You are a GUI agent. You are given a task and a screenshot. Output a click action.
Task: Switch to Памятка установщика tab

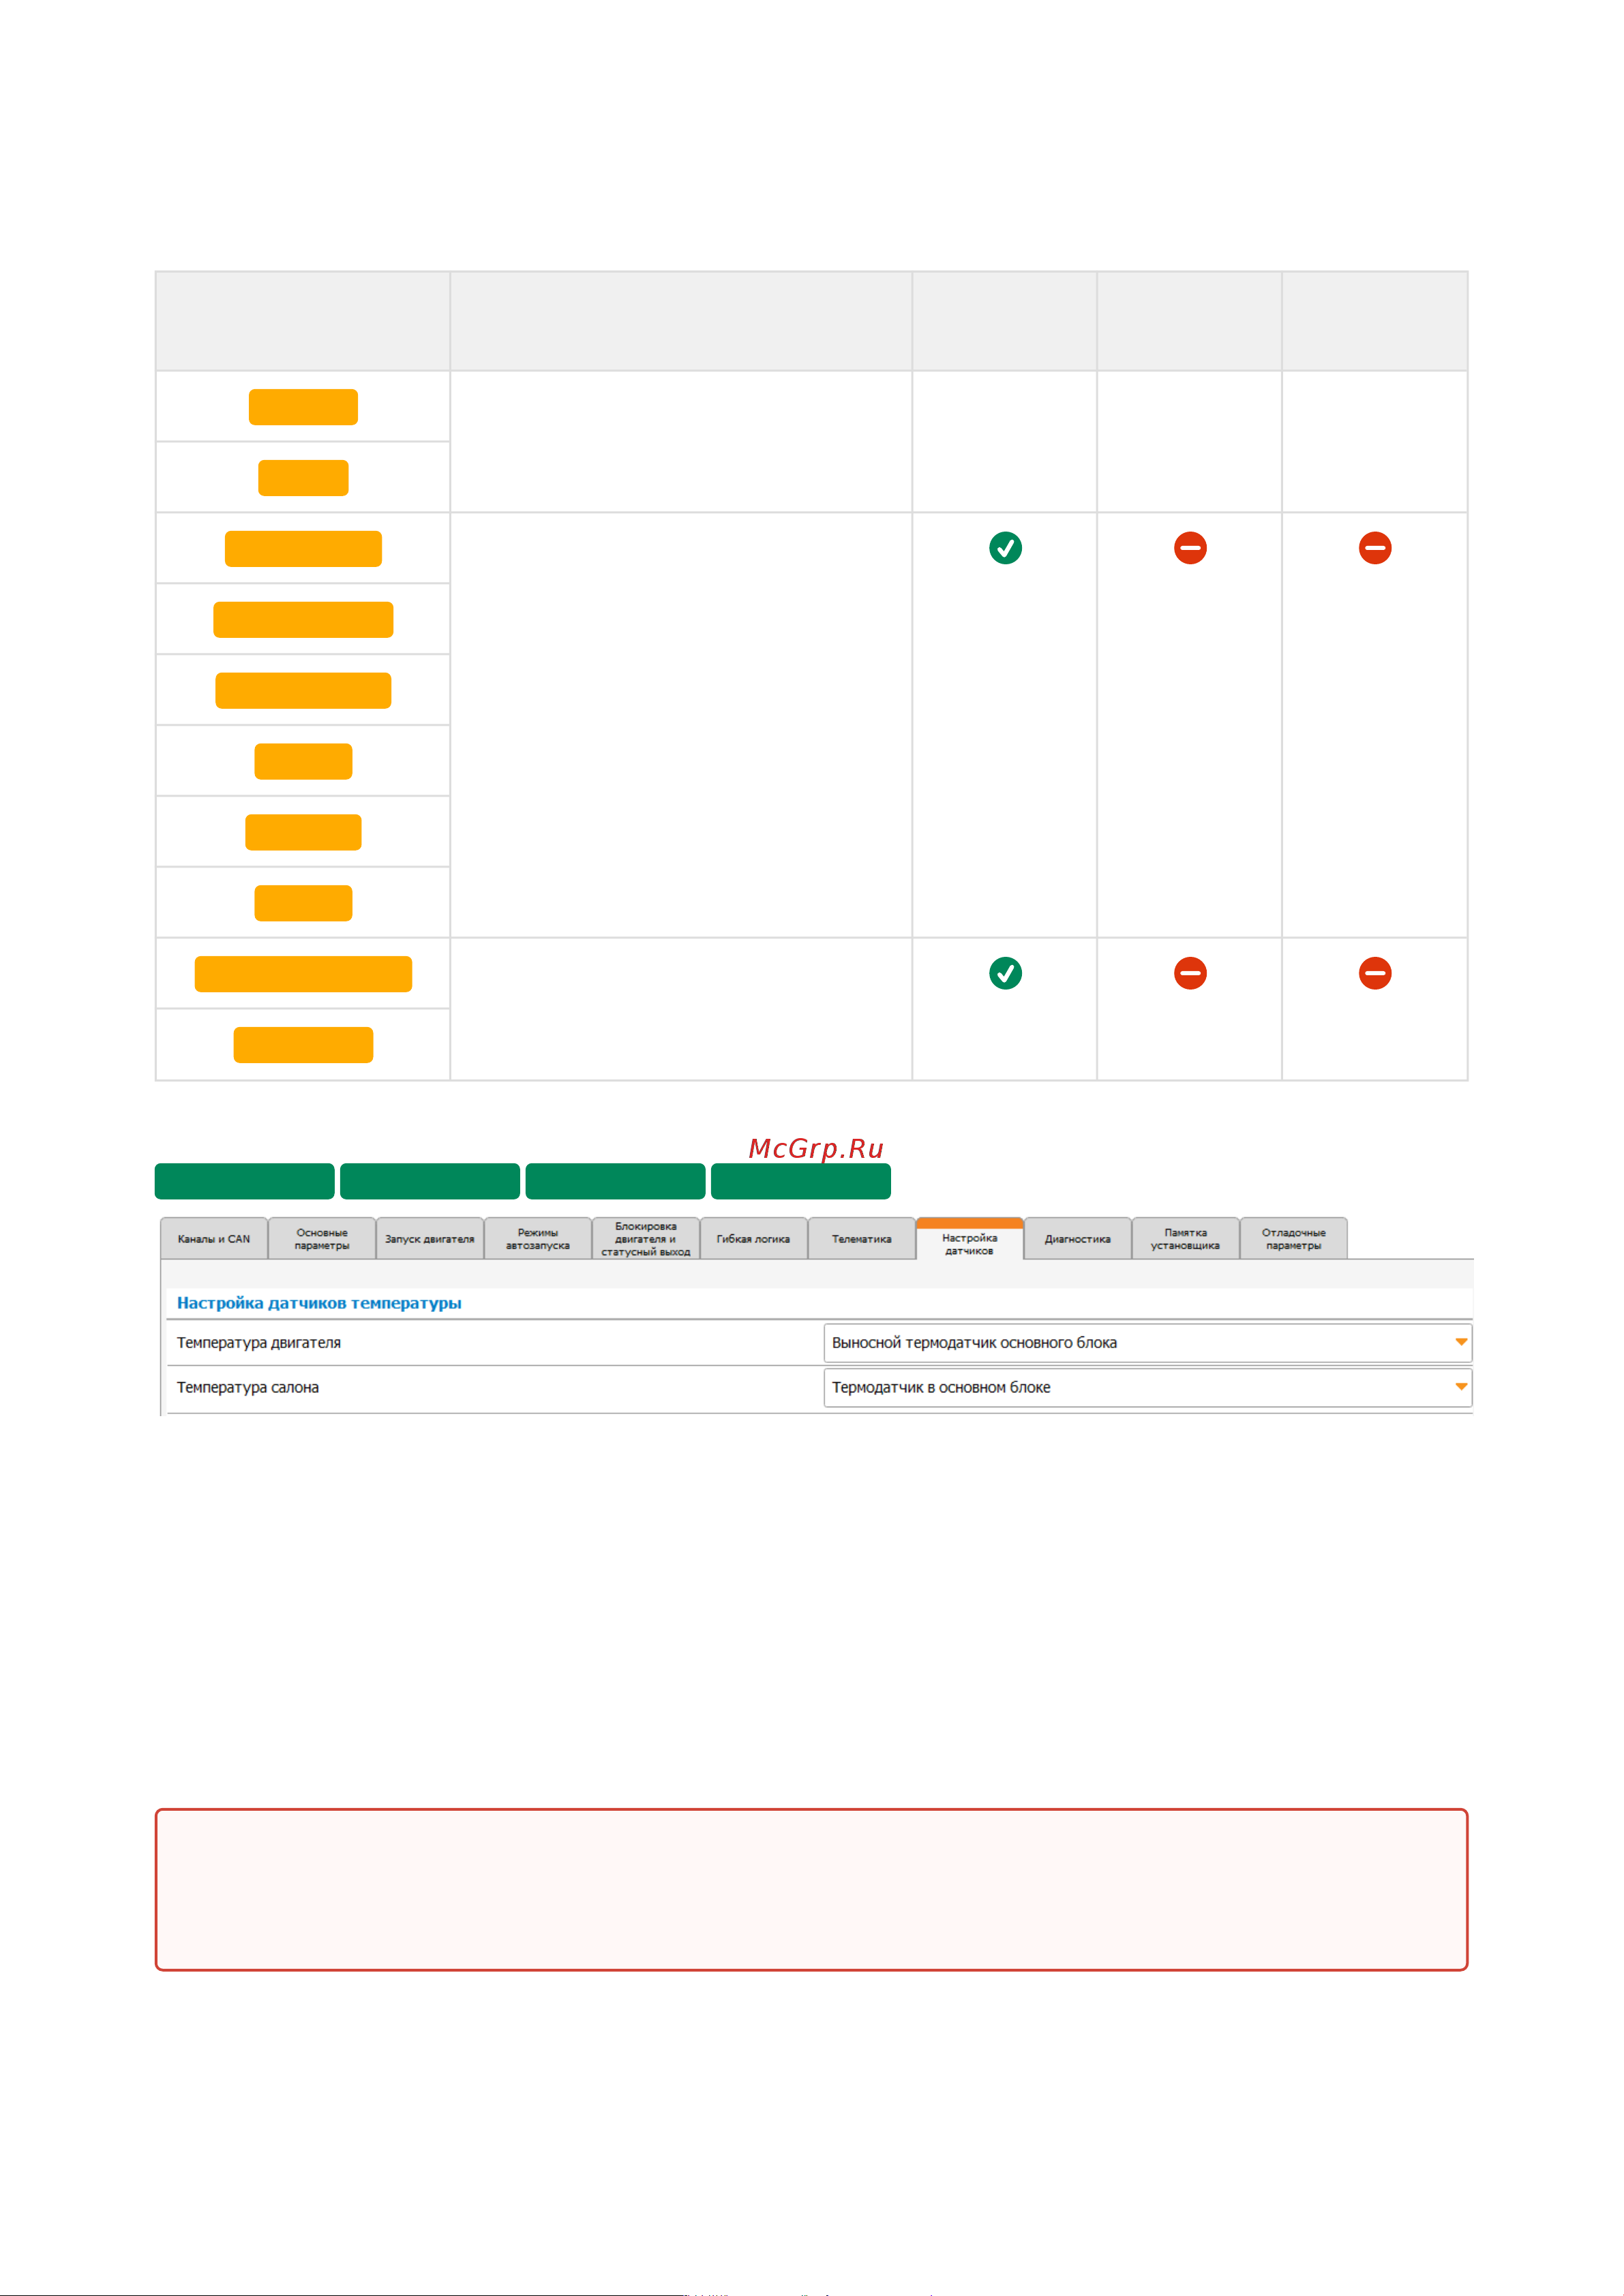1186,1238
